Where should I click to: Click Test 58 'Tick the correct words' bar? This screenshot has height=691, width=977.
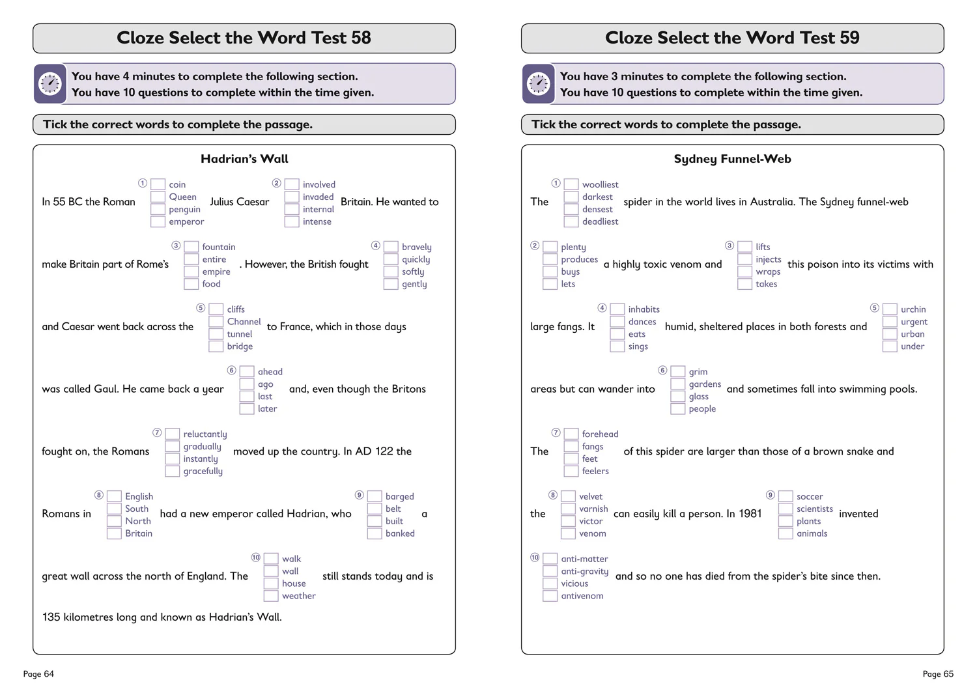coord(244,124)
